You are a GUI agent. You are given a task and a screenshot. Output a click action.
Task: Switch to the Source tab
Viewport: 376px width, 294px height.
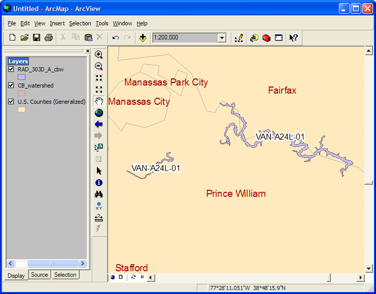tap(39, 275)
